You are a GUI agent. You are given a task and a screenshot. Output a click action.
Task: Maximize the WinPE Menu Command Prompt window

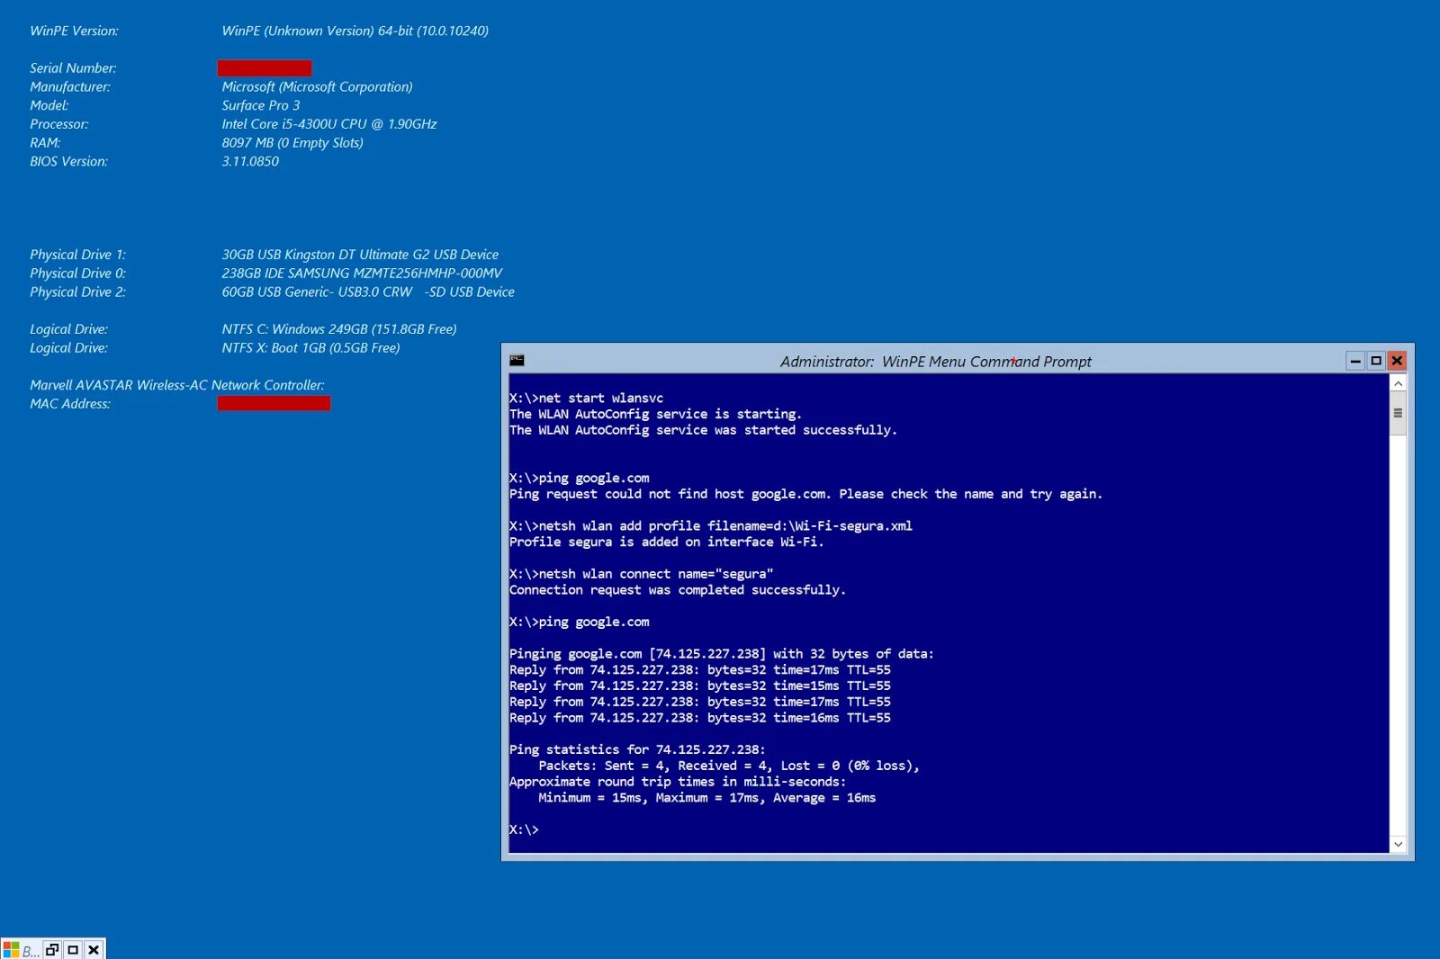pyautogui.click(x=1376, y=361)
